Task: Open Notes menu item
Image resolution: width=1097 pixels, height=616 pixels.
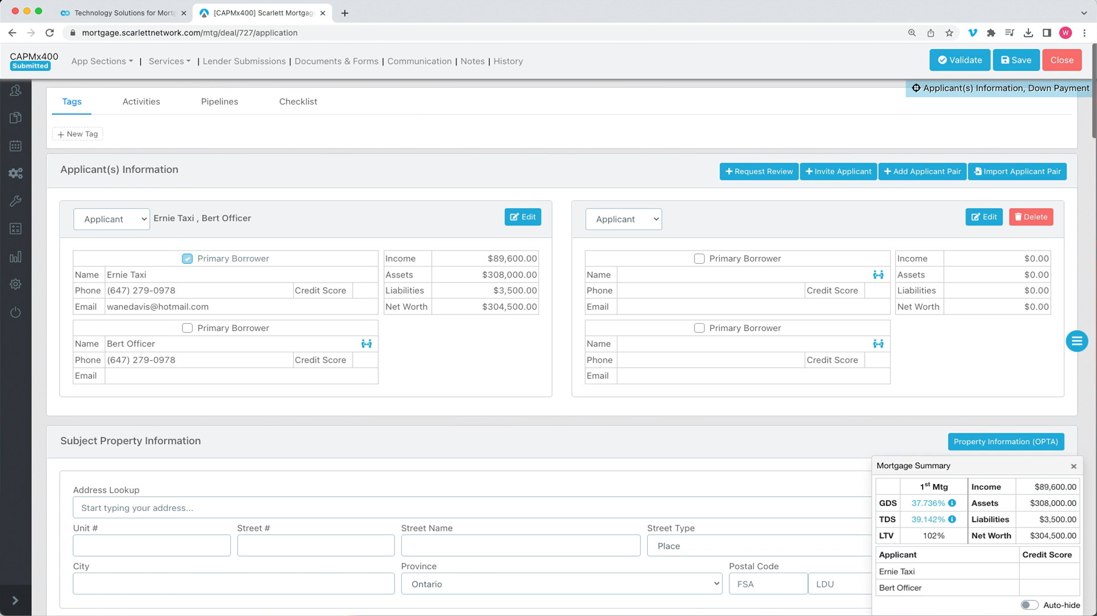Action: (472, 61)
